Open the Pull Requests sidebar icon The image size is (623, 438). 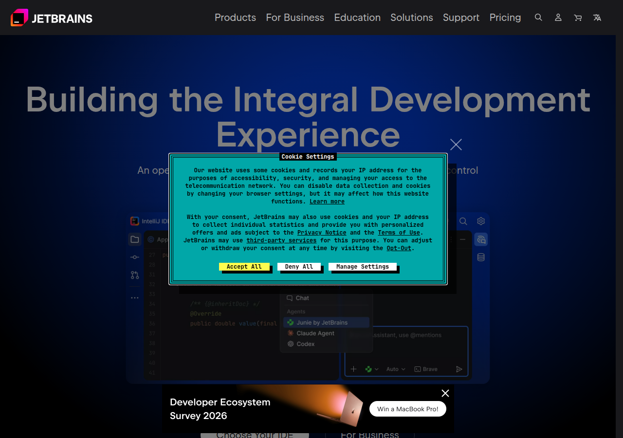(135, 275)
